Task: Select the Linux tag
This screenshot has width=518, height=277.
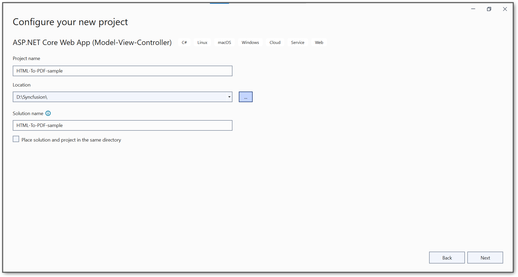Action: pos(202,43)
